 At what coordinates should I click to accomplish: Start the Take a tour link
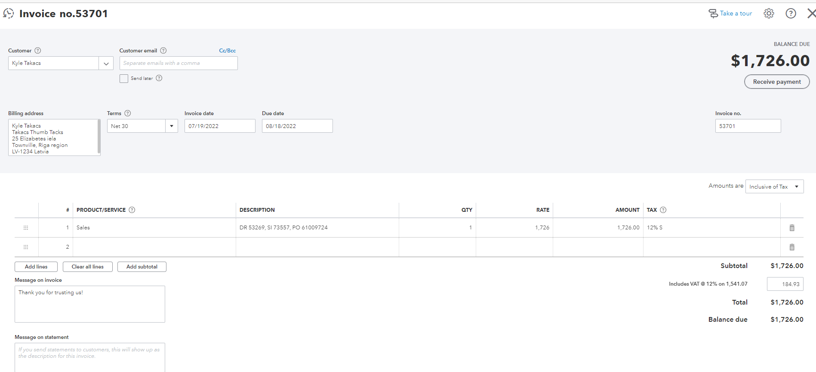click(x=730, y=13)
